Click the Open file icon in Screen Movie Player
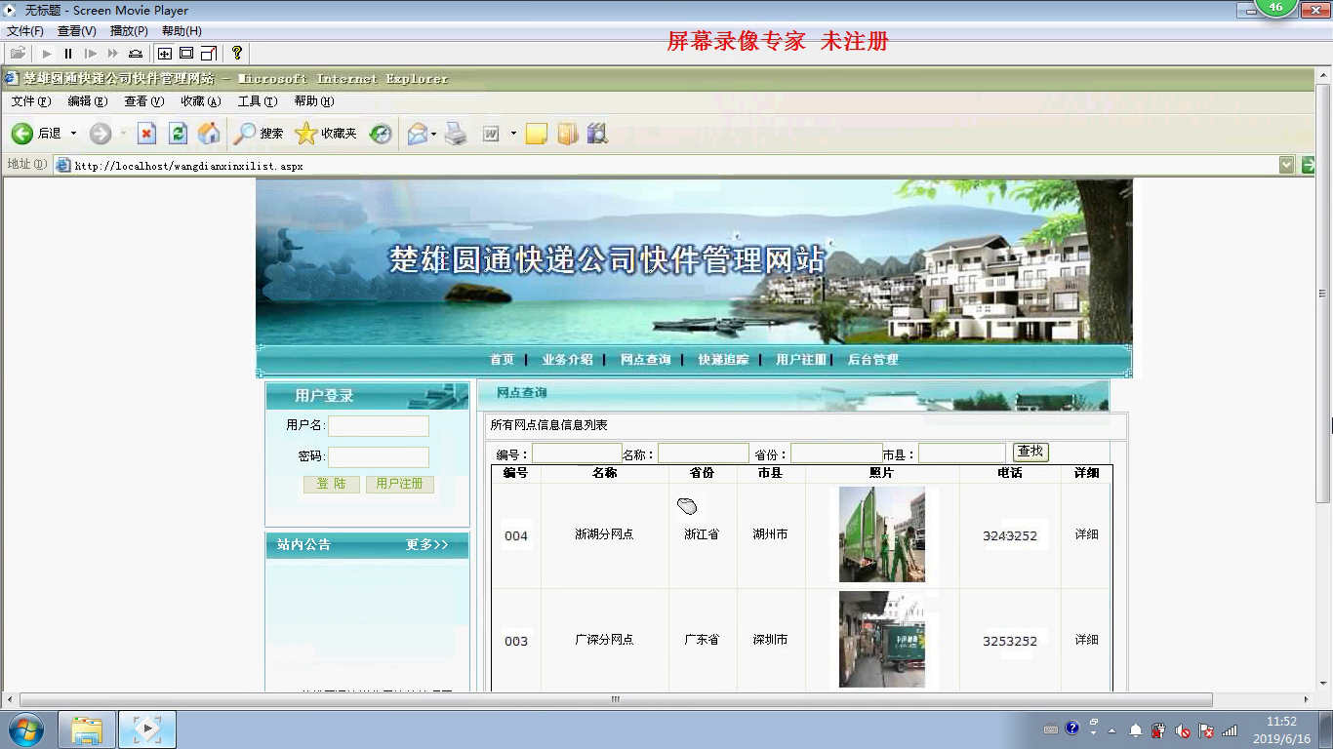1333x749 pixels. [18, 54]
